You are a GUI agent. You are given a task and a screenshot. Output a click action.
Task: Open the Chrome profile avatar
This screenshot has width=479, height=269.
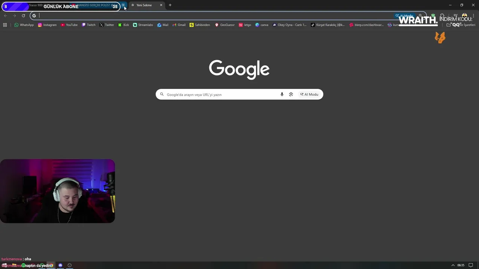(464, 16)
